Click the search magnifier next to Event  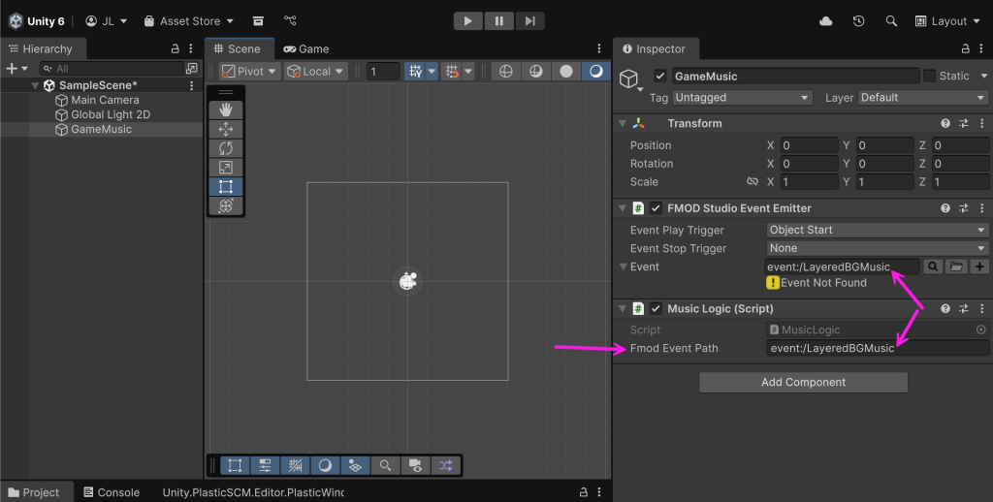coord(932,267)
